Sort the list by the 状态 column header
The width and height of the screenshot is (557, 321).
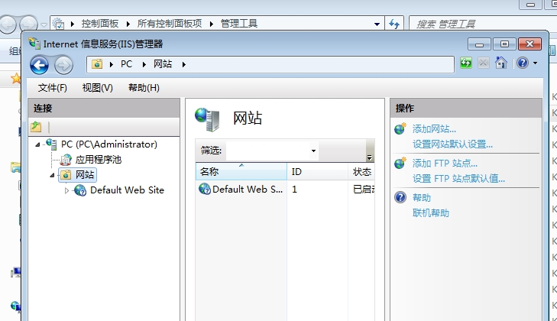(x=361, y=172)
